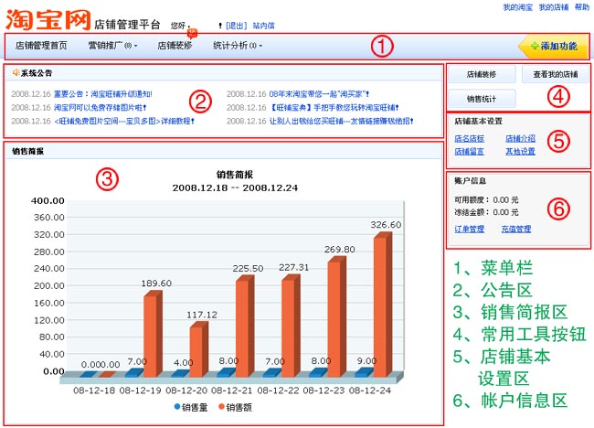Click the 可用额度 0.00 元 value
This screenshot has height=428, width=594.
point(505,200)
